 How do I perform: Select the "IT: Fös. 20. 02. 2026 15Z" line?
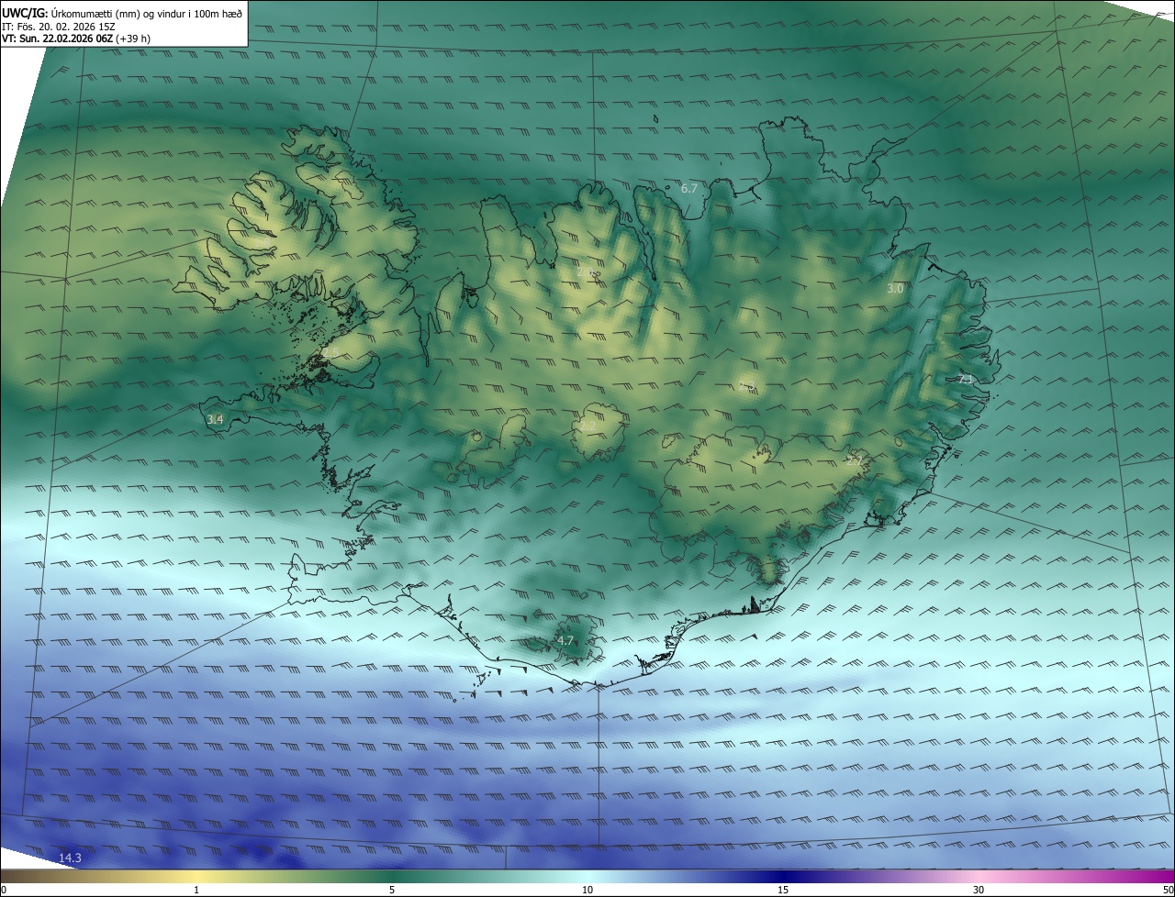[x=57, y=27]
